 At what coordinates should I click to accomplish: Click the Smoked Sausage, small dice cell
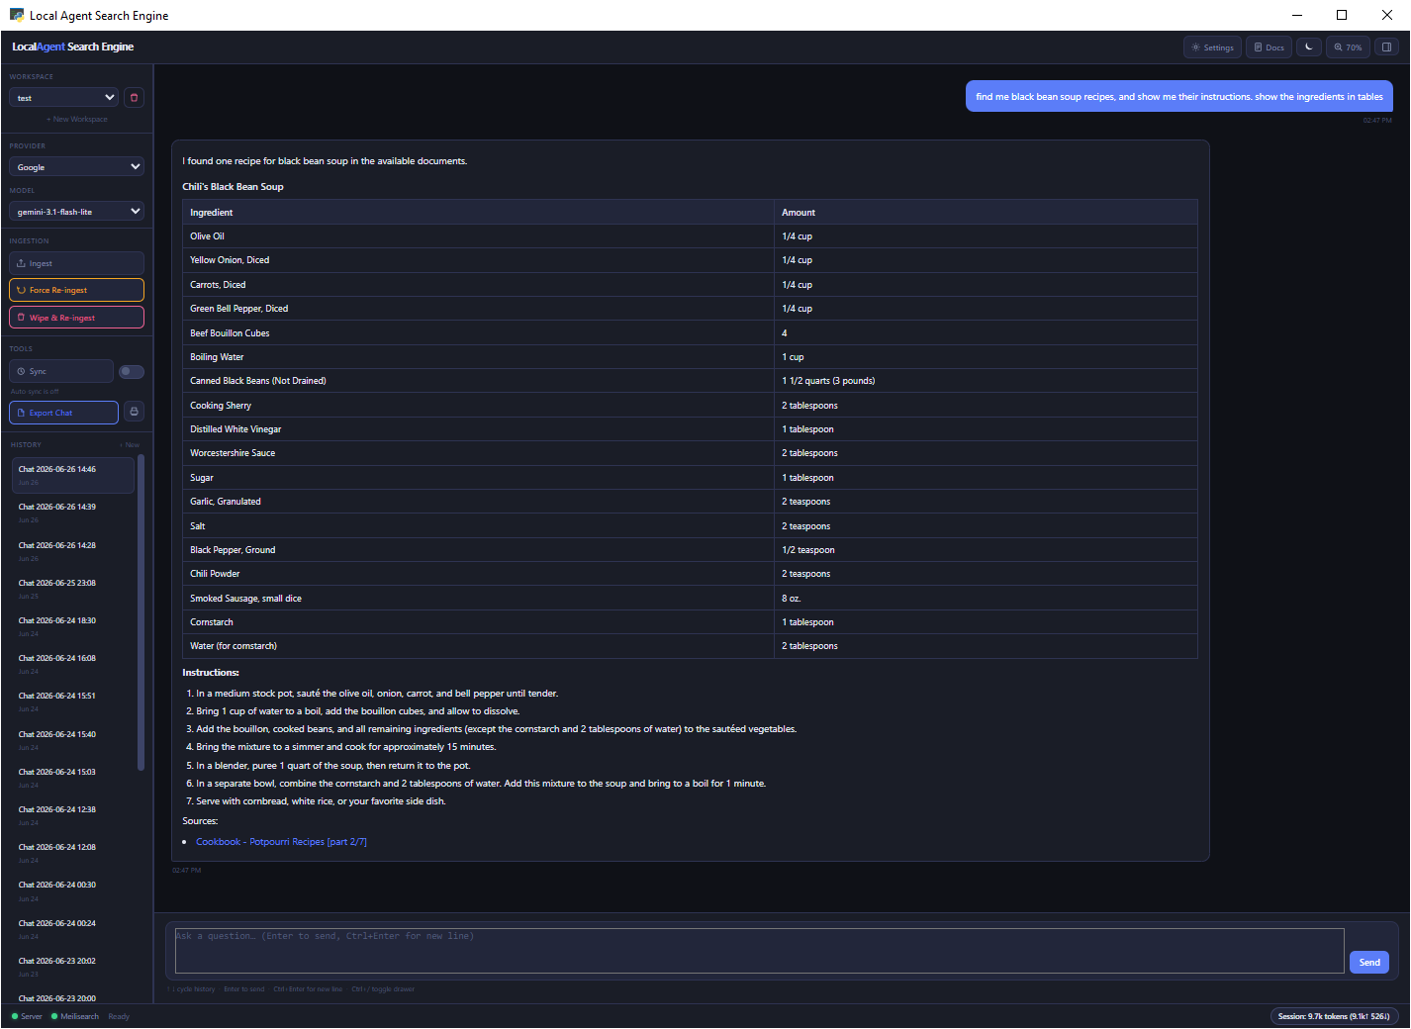pos(478,599)
